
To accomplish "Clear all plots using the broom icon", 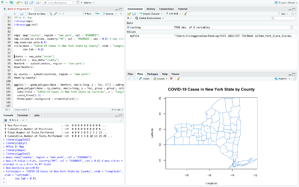I will click(179, 78).
